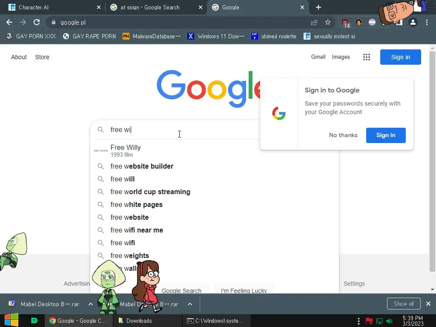Click Sign in inside the popup

pyautogui.click(x=386, y=135)
